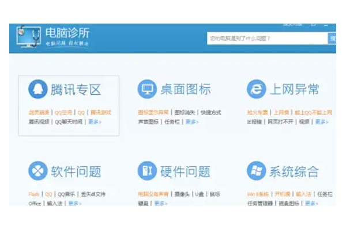Open the 系统综合 Windows flag icon
Viewport: 346px width, 230px height.
[x=256, y=171]
